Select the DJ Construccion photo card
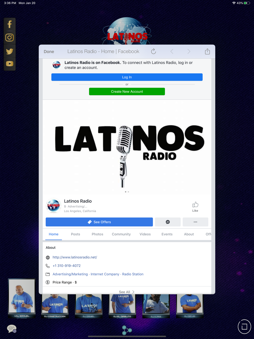 tap(55, 306)
